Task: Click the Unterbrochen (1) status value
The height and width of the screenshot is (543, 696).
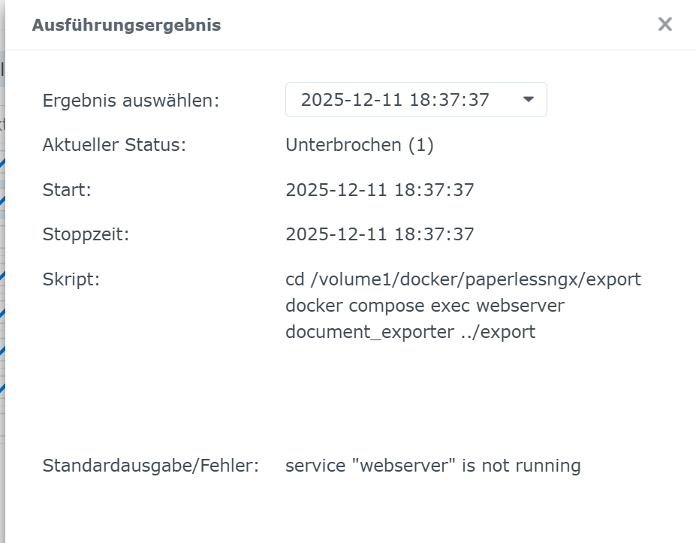Action: (360, 145)
